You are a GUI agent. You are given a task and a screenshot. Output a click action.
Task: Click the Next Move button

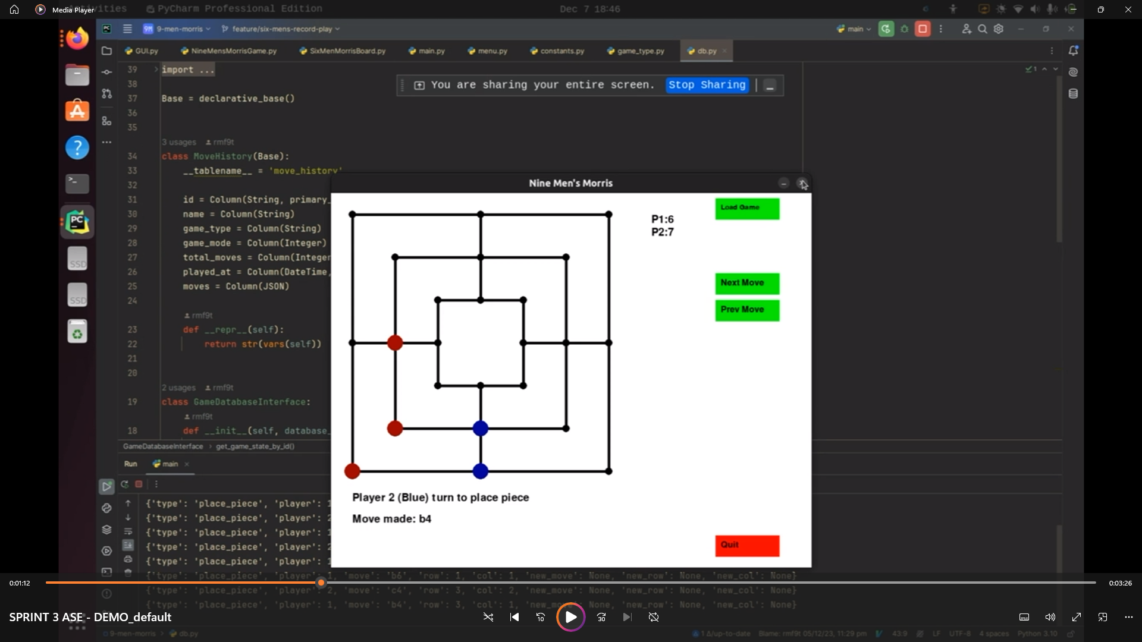click(746, 283)
